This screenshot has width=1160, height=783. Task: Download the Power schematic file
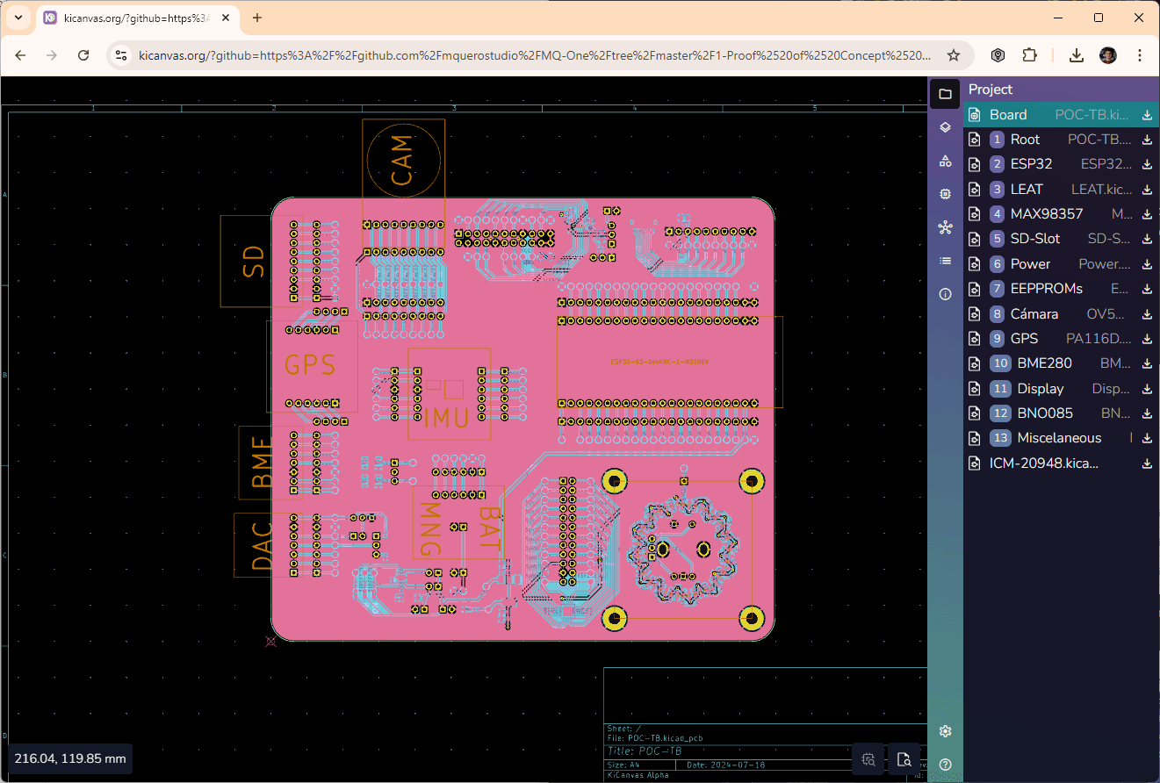1147,264
